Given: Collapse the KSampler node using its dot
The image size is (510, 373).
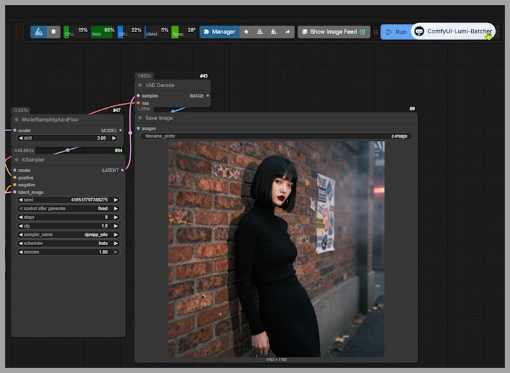Looking at the screenshot, I should tap(17, 159).
